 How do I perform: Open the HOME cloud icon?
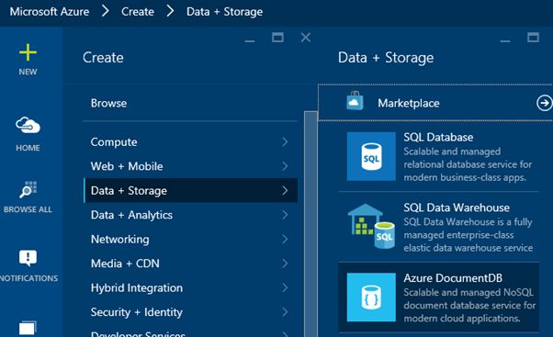pyautogui.click(x=28, y=126)
